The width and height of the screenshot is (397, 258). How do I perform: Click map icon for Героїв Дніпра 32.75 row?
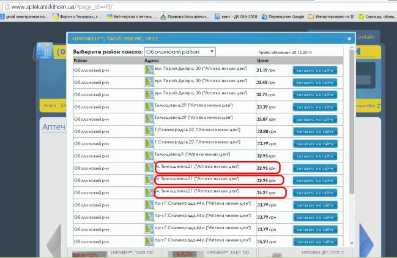point(149,94)
